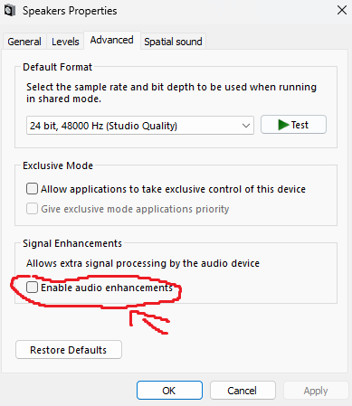Go to the Spatial sound tab
The height and width of the screenshot is (406, 352).
(x=173, y=42)
